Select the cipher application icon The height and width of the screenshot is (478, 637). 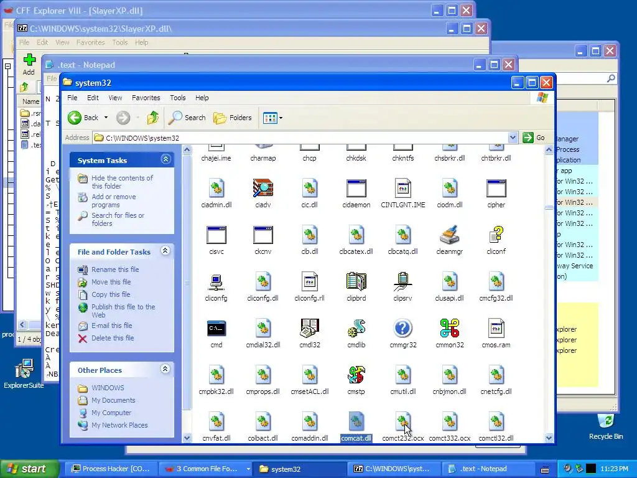coord(496,188)
